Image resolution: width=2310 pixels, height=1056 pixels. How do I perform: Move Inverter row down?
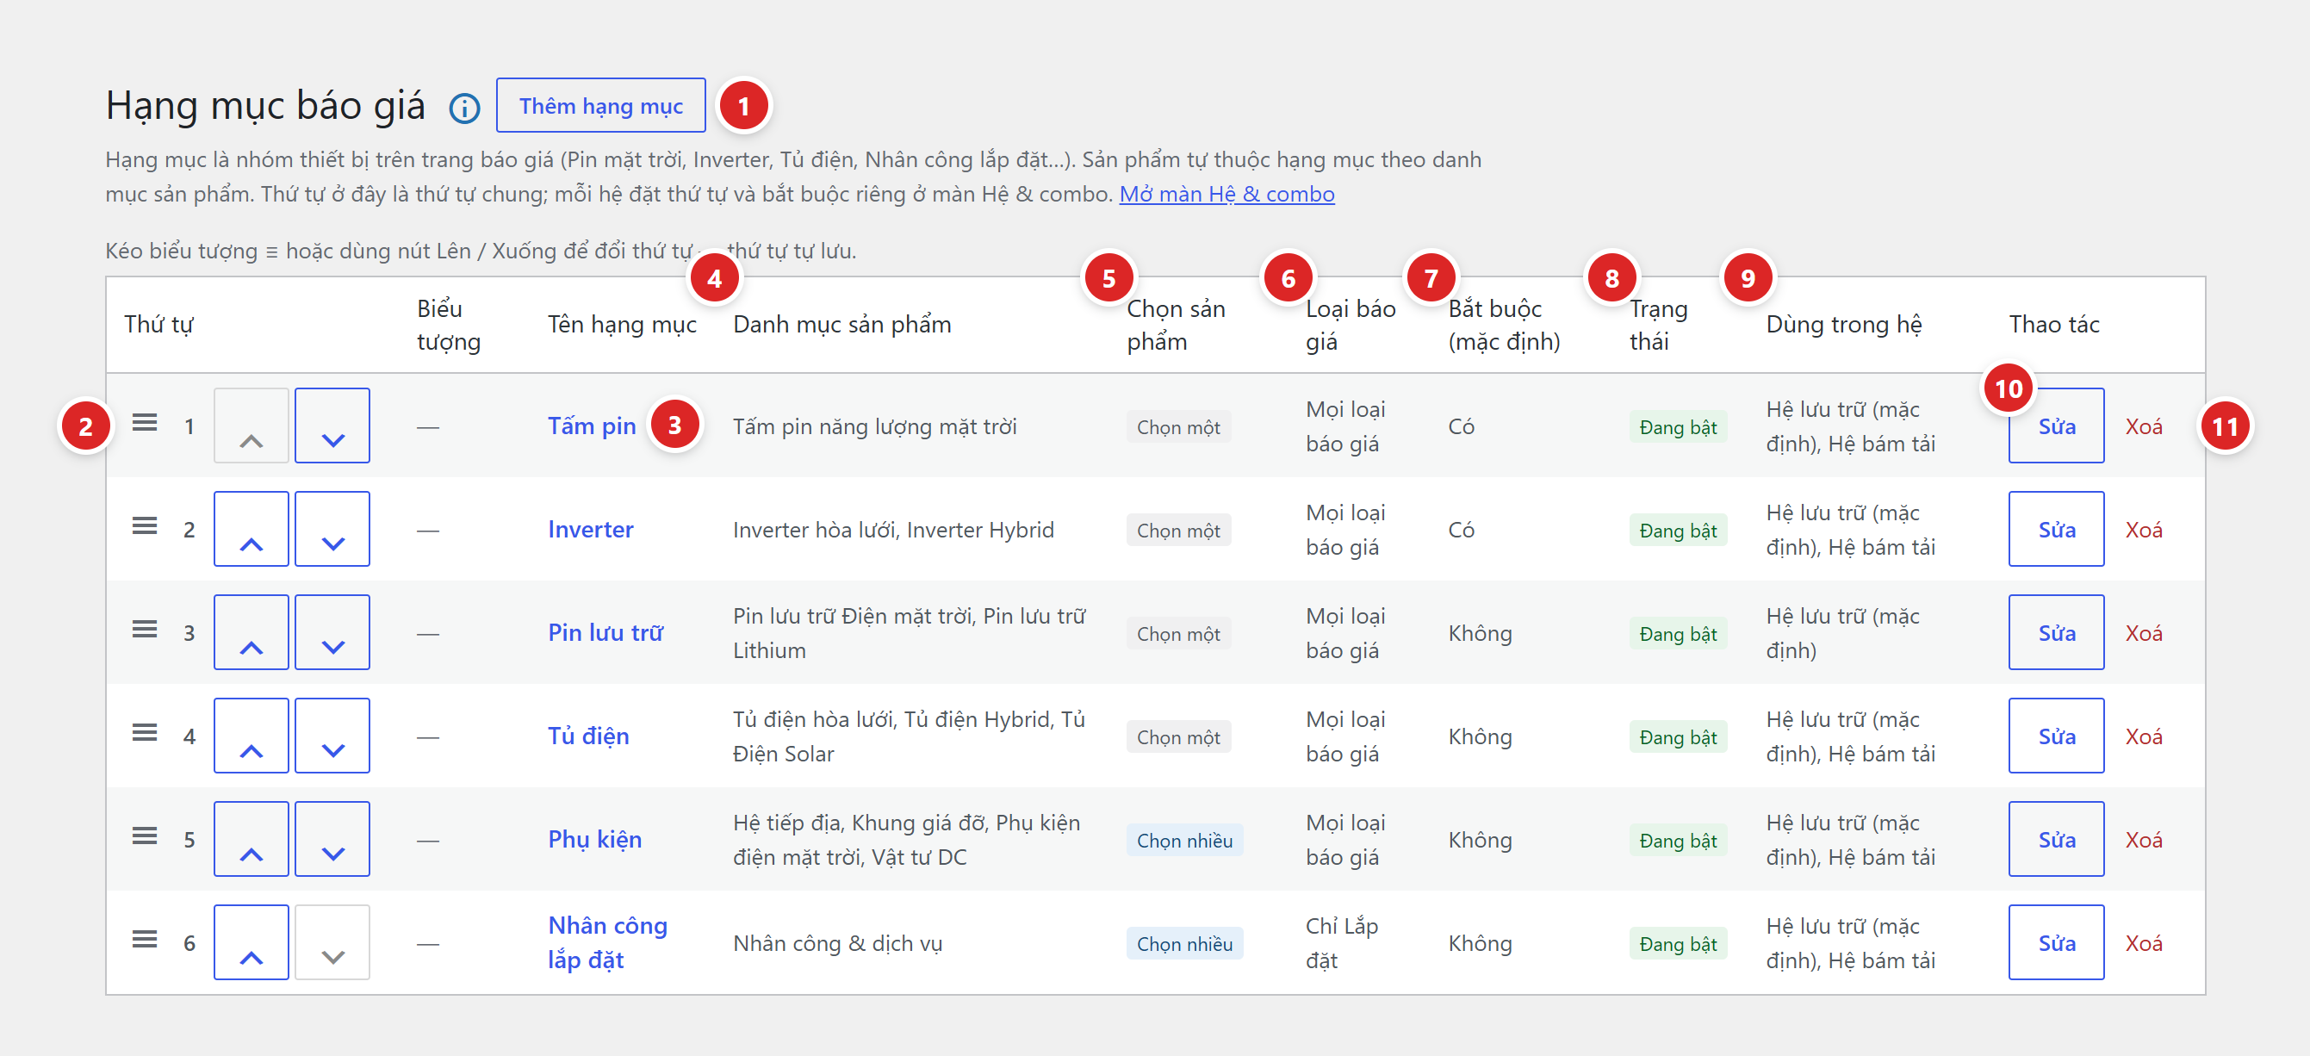(x=332, y=529)
